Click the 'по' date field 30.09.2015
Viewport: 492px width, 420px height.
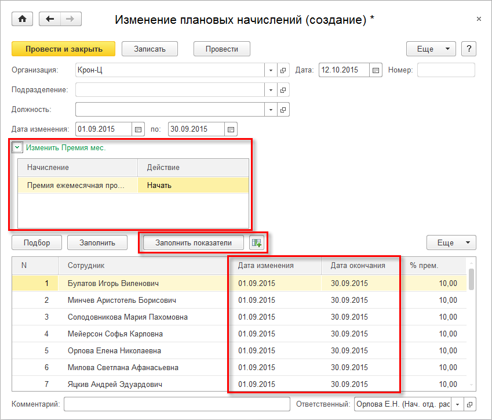coord(196,129)
